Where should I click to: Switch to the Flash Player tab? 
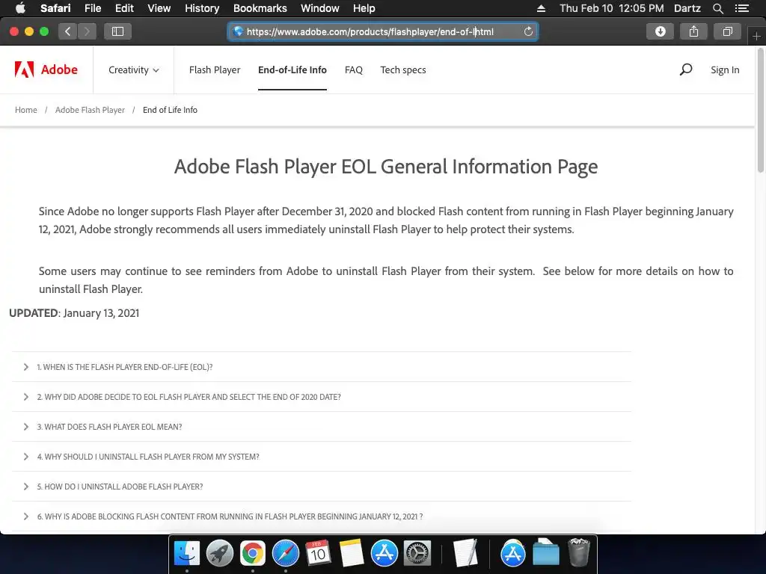point(215,70)
